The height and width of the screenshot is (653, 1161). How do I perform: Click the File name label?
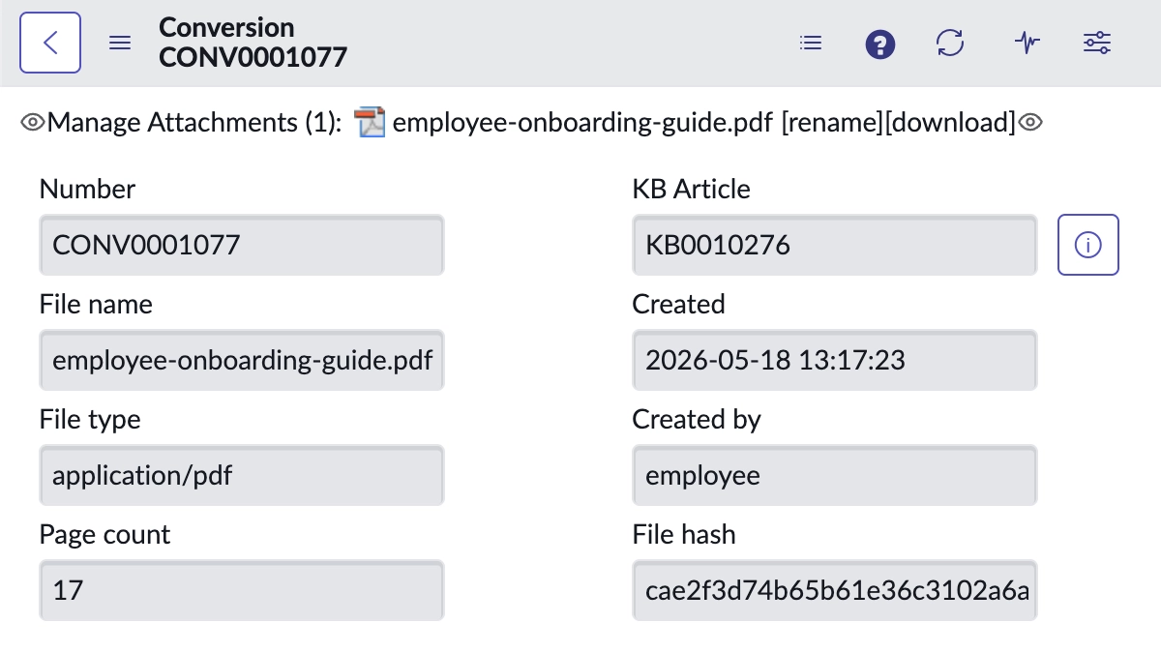(x=96, y=305)
